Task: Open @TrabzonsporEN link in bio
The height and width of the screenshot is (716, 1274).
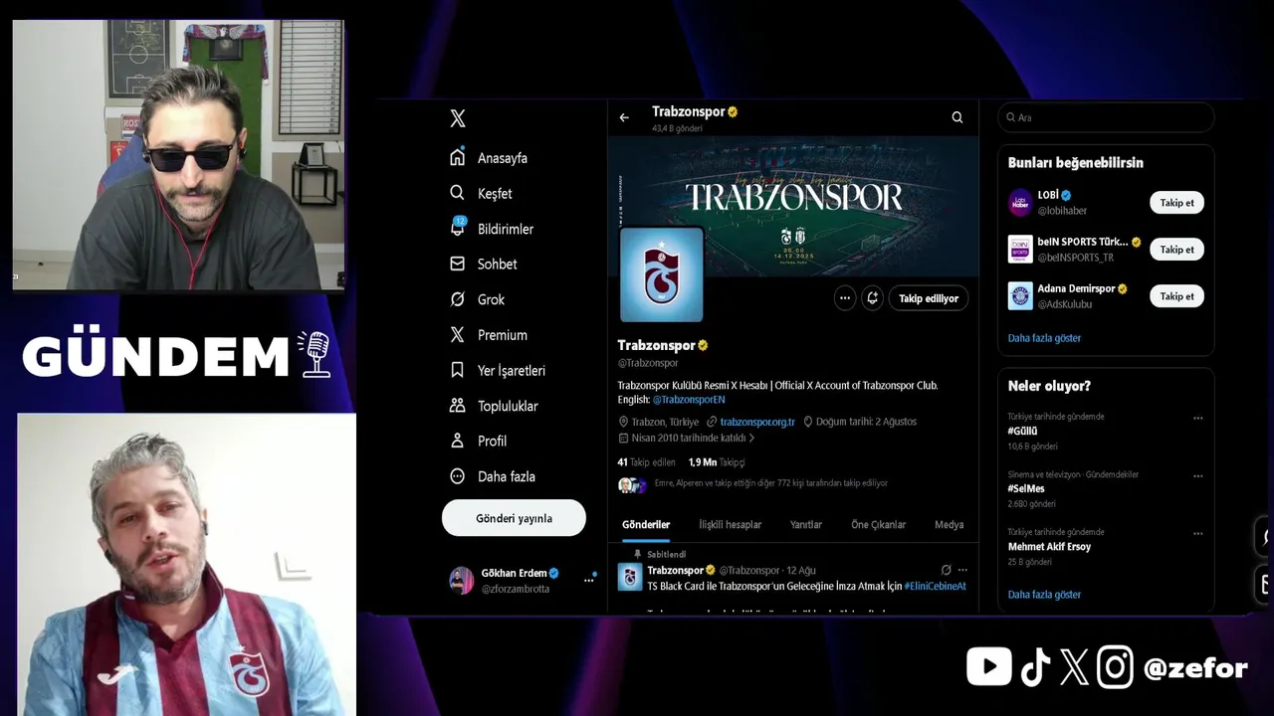Action: coord(689,400)
